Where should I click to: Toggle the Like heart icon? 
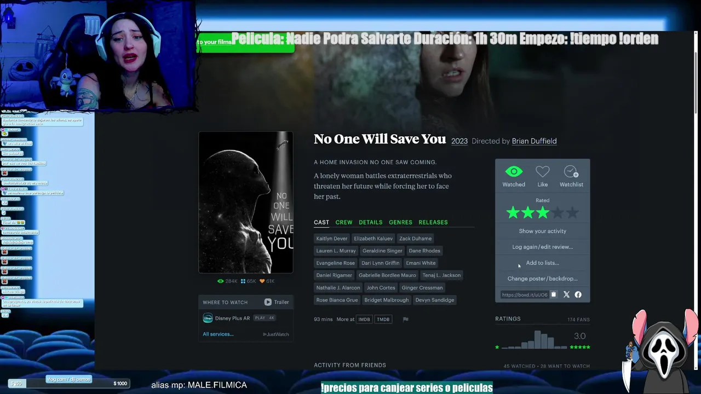[x=542, y=172]
